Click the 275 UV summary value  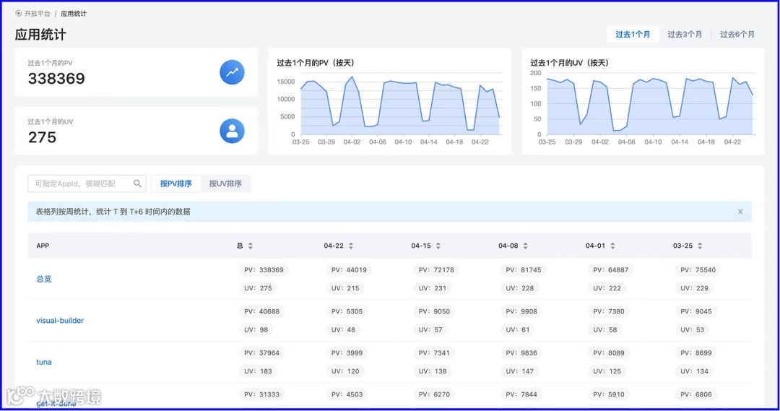[x=43, y=137]
